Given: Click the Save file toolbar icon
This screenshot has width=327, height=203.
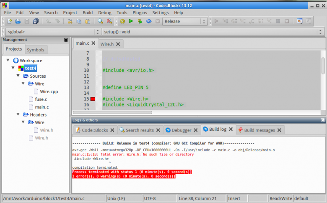Looking at the screenshot, I should (27, 21).
